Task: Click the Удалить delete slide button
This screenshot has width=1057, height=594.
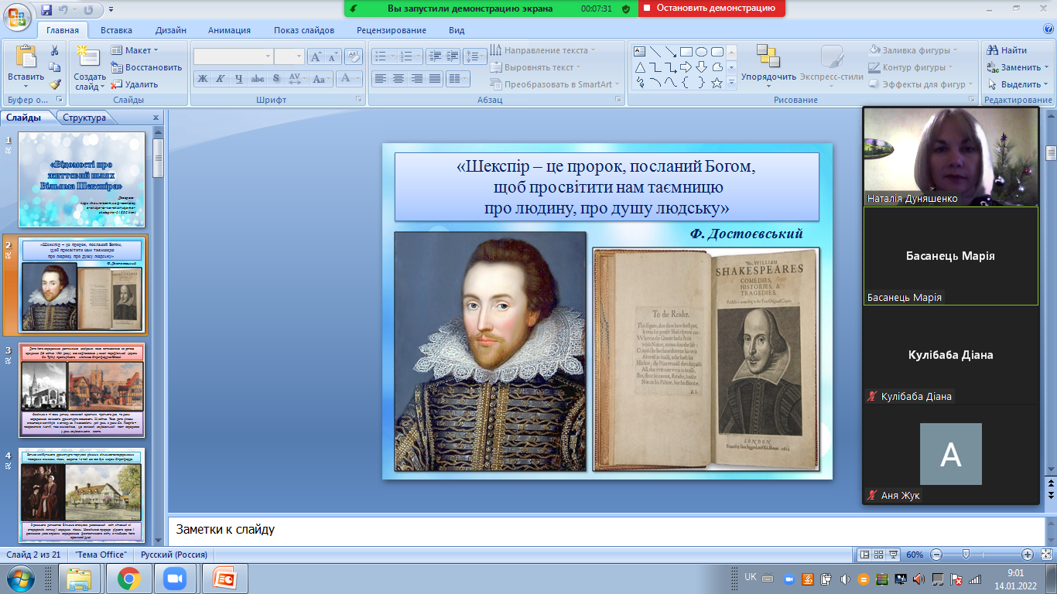Action: pyautogui.click(x=135, y=84)
